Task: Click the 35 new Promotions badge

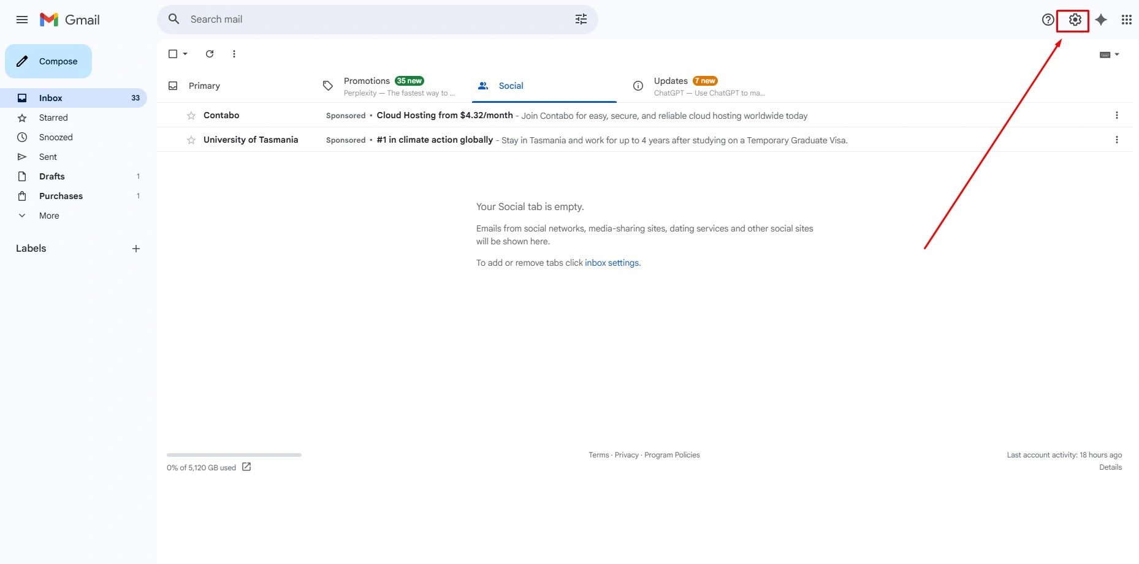Action: click(x=410, y=81)
